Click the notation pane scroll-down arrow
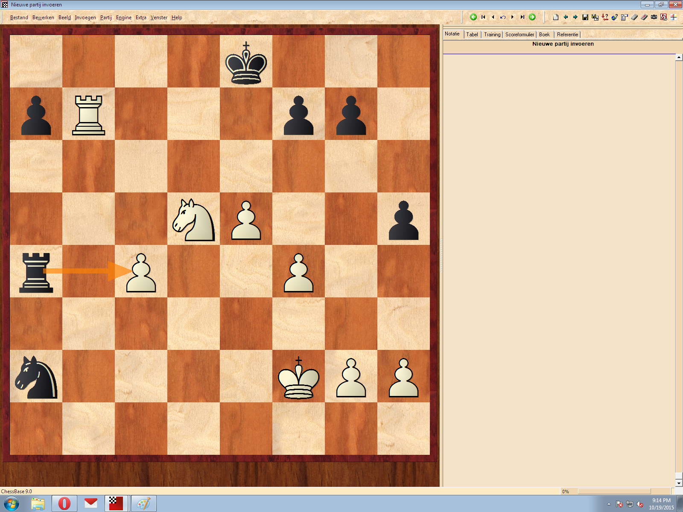The height and width of the screenshot is (512, 683). pyautogui.click(x=679, y=483)
